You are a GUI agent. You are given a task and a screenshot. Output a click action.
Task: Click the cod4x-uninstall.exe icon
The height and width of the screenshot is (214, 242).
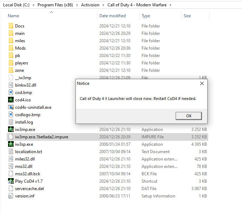(x=11, y=107)
